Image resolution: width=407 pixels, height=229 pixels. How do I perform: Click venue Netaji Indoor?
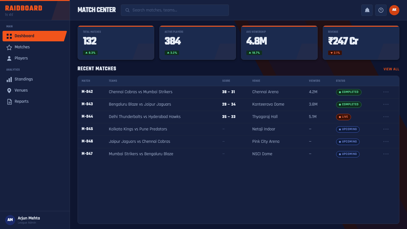[264, 129]
